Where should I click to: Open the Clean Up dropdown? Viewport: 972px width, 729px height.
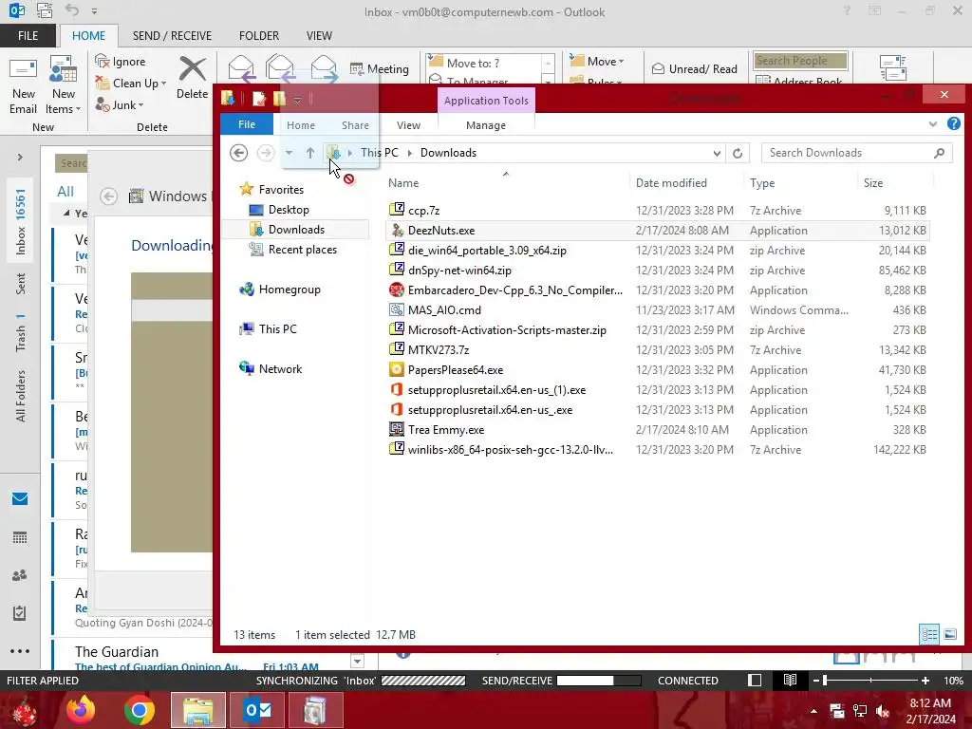point(131,84)
